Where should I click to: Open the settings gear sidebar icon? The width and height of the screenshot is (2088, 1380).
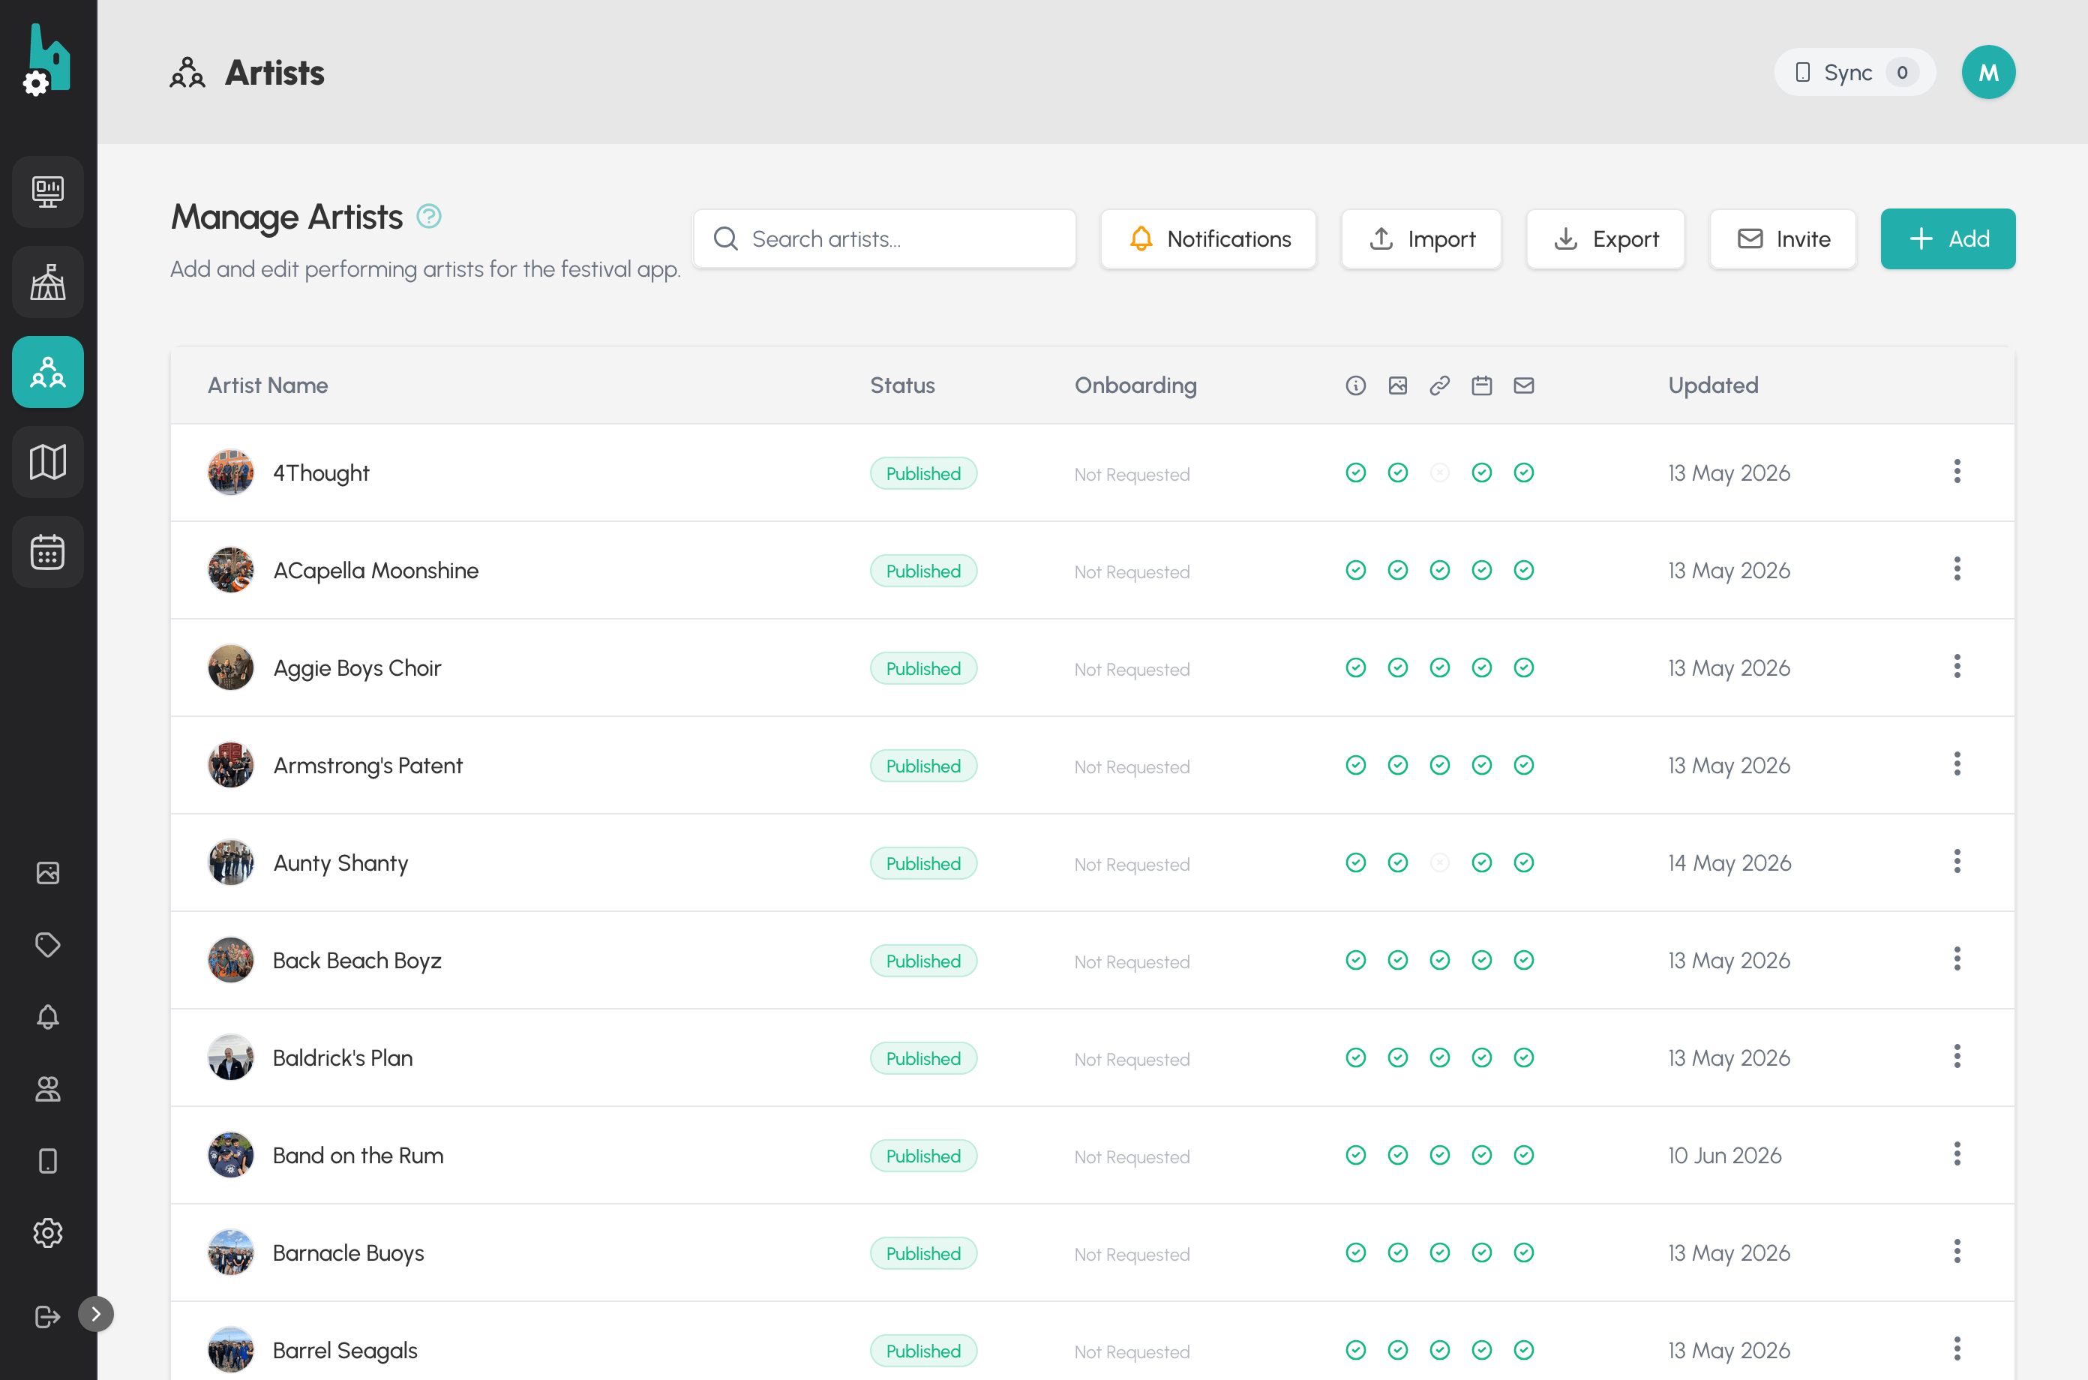47,1233
